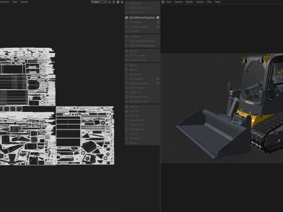Open the Paint menu

(x=15, y=2)
